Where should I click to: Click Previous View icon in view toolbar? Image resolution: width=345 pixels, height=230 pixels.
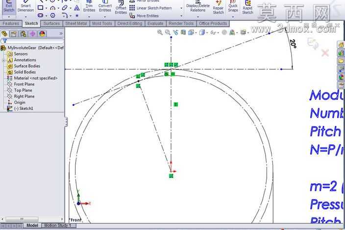[175, 32]
